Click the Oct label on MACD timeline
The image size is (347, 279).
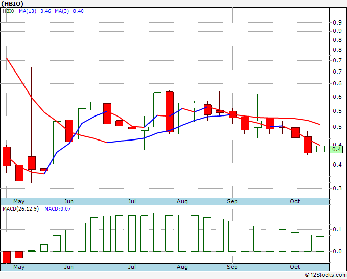coord(295,267)
